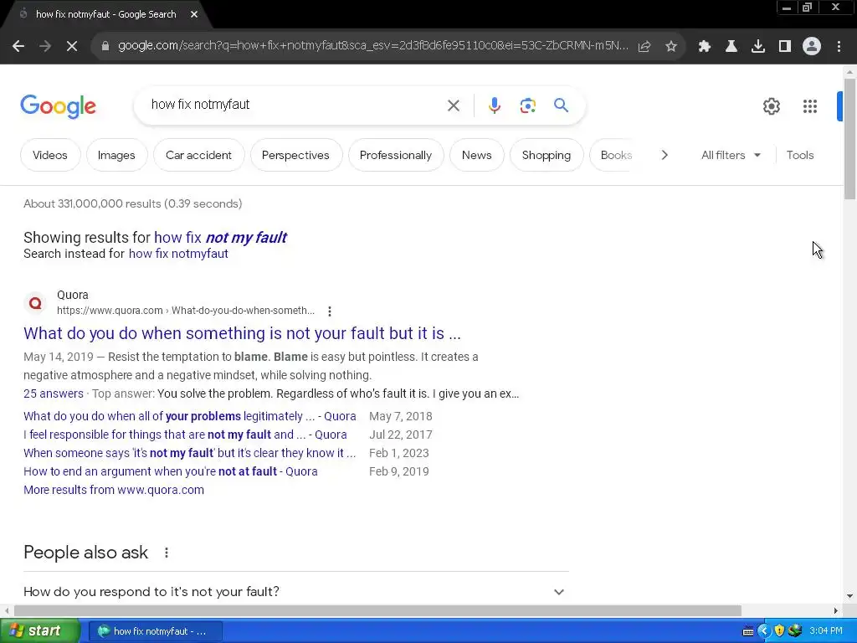The image size is (857, 643).
Task: Open 'How to end an argument' Quora link
Action: (x=171, y=471)
